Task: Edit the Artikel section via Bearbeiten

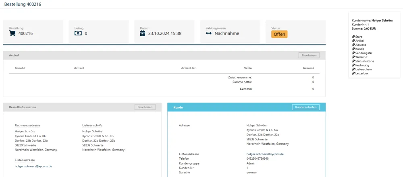Action: (x=309, y=55)
